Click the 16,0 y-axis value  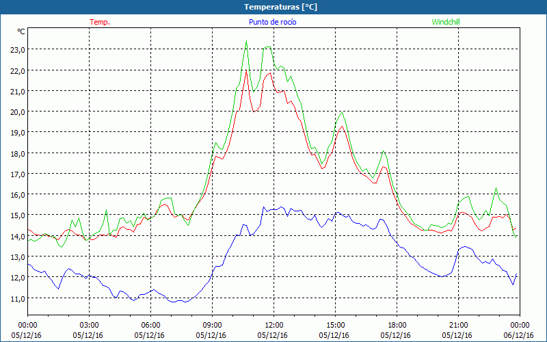[x=18, y=195]
